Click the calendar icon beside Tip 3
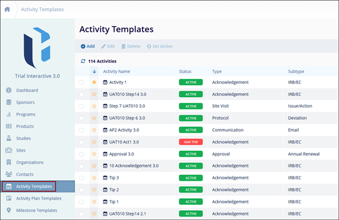This screenshot has width=339, height=220. point(105,177)
